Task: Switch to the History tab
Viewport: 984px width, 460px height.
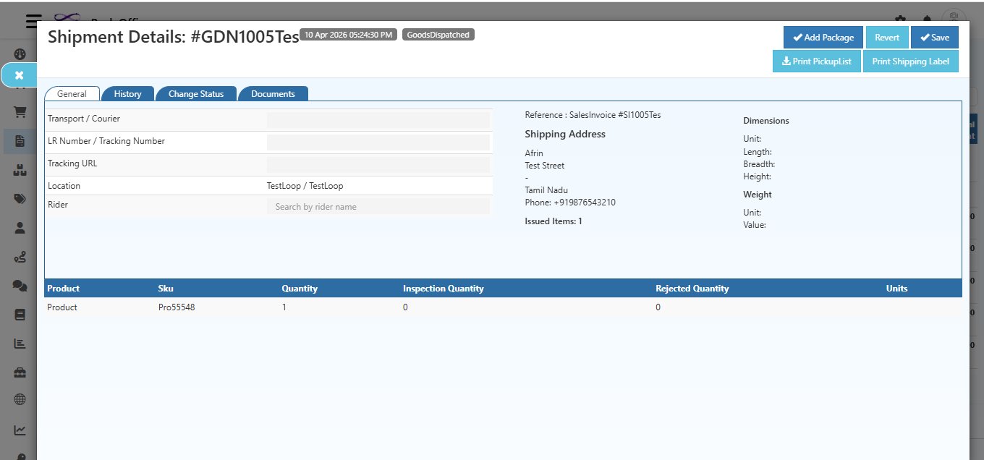Action: point(127,93)
